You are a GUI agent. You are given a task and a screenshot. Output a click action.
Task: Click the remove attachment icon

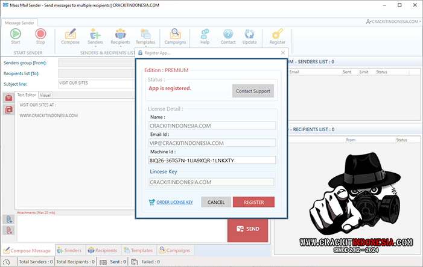(x=8, y=230)
